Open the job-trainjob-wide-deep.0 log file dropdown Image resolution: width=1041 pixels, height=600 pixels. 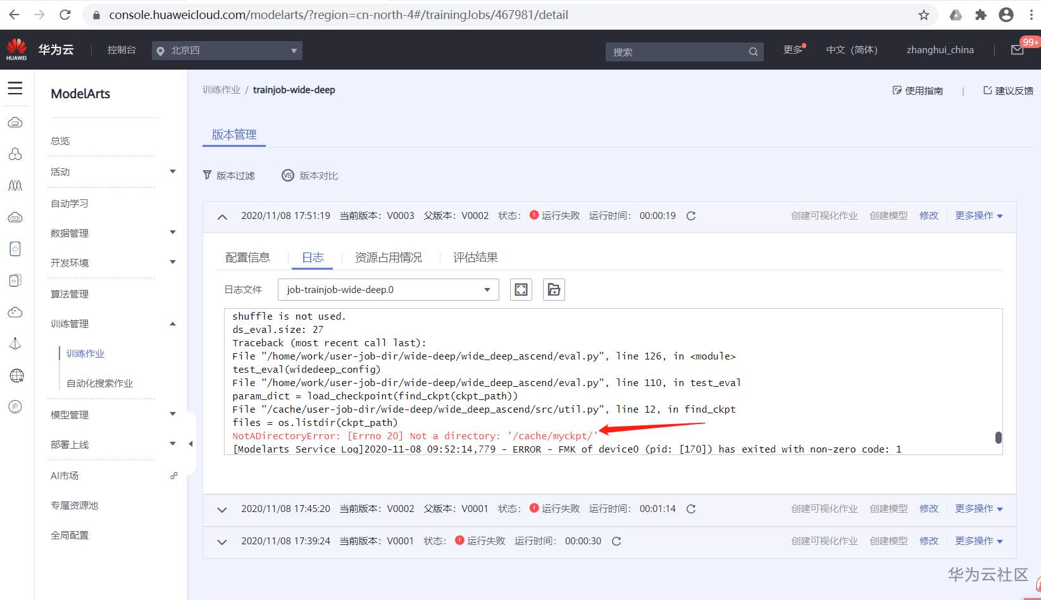pyautogui.click(x=388, y=289)
